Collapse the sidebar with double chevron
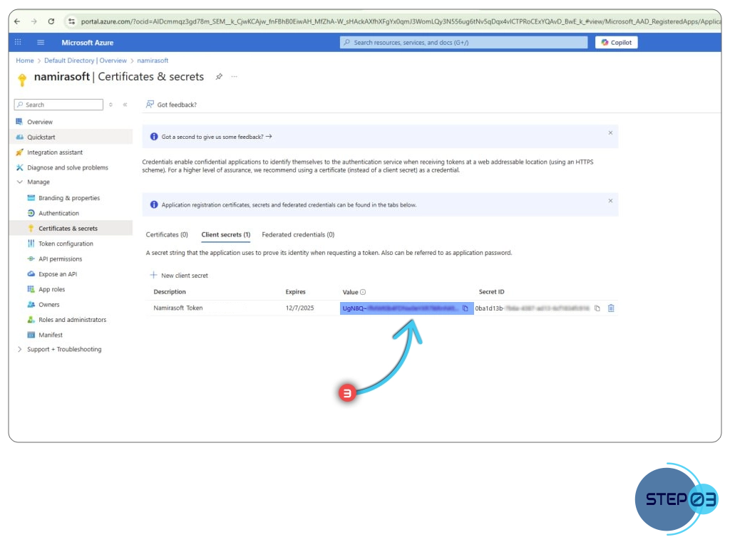730x547 pixels. coord(125,105)
